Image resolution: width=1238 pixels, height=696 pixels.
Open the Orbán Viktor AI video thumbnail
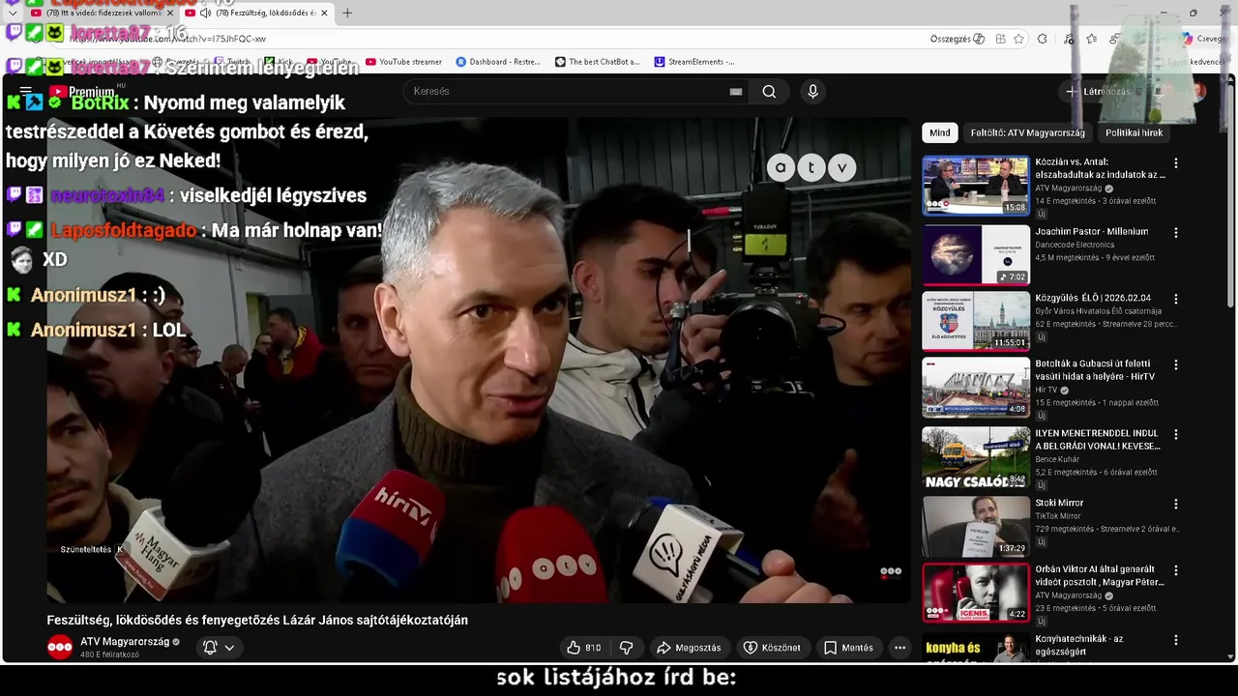(x=976, y=594)
